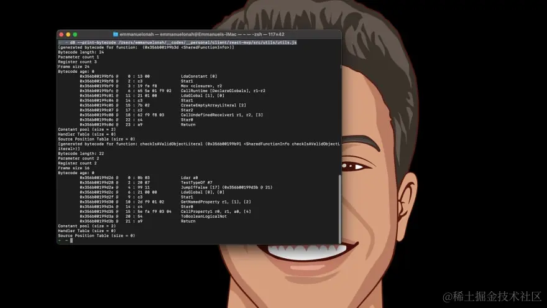The height and width of the screenshot is (308, 547).
Task: Click the block cursor at the bottom prompt
Action: (x=71, y=240)
